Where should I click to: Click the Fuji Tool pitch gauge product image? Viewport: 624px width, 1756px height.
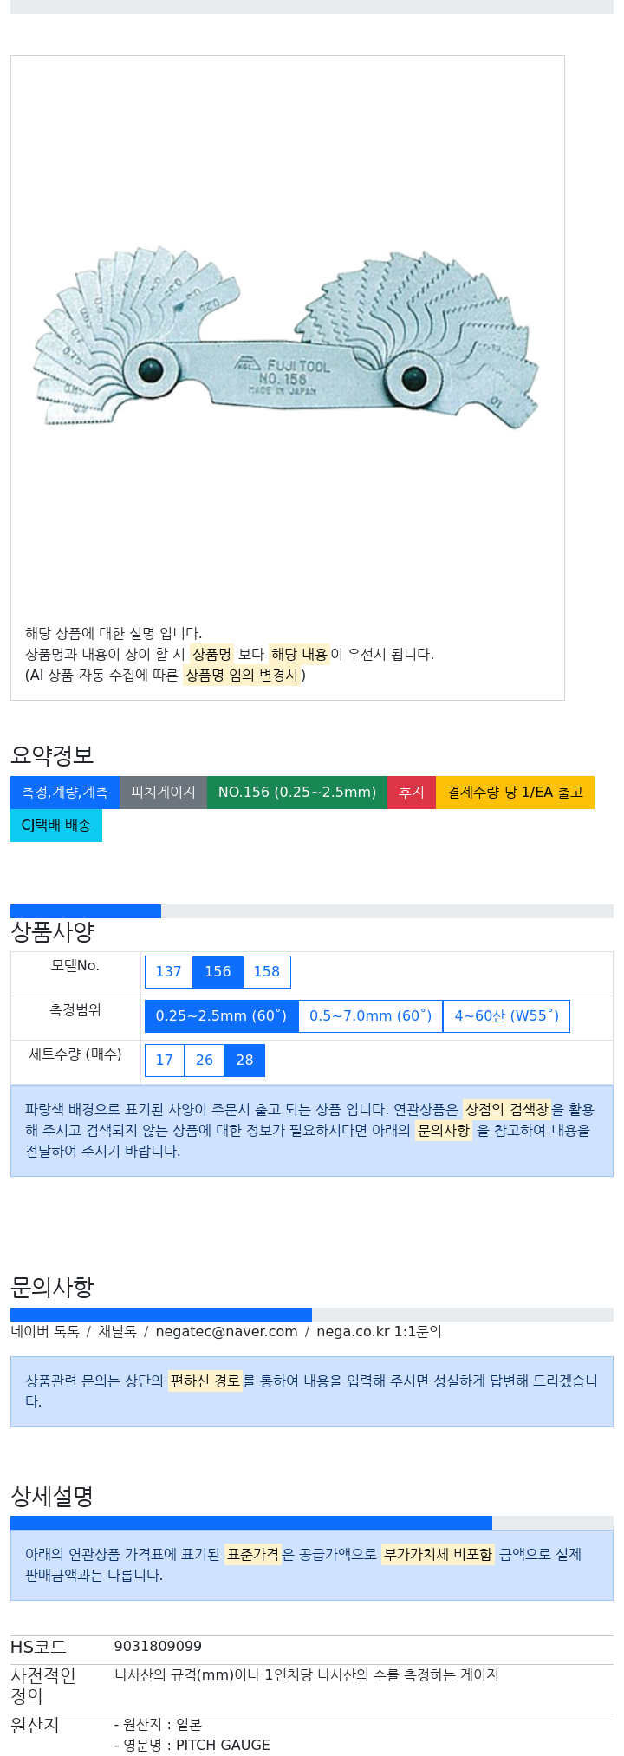pyautogui.click(x=287, y=338)
